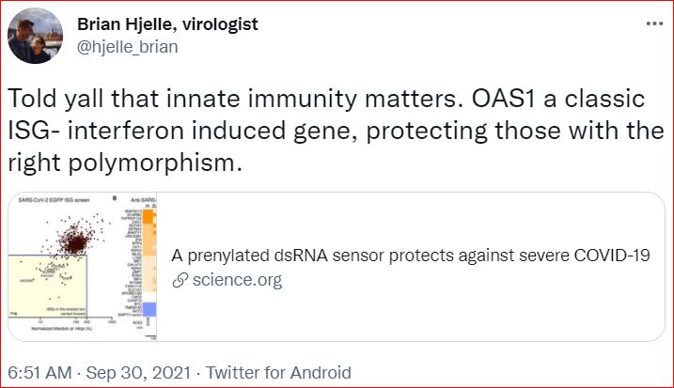Open the article card preview image
674x388 pixels.
[x=83, y=267]
